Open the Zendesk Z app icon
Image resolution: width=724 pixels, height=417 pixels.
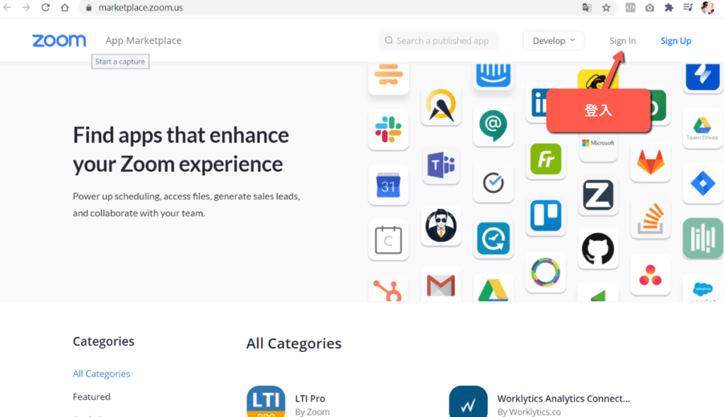pyautogui.click(x=598, y=195)
